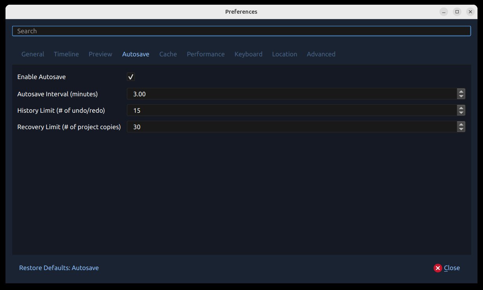483x290 pixels.
Task: Decrease the History Limit value
Action: [461, 112]
